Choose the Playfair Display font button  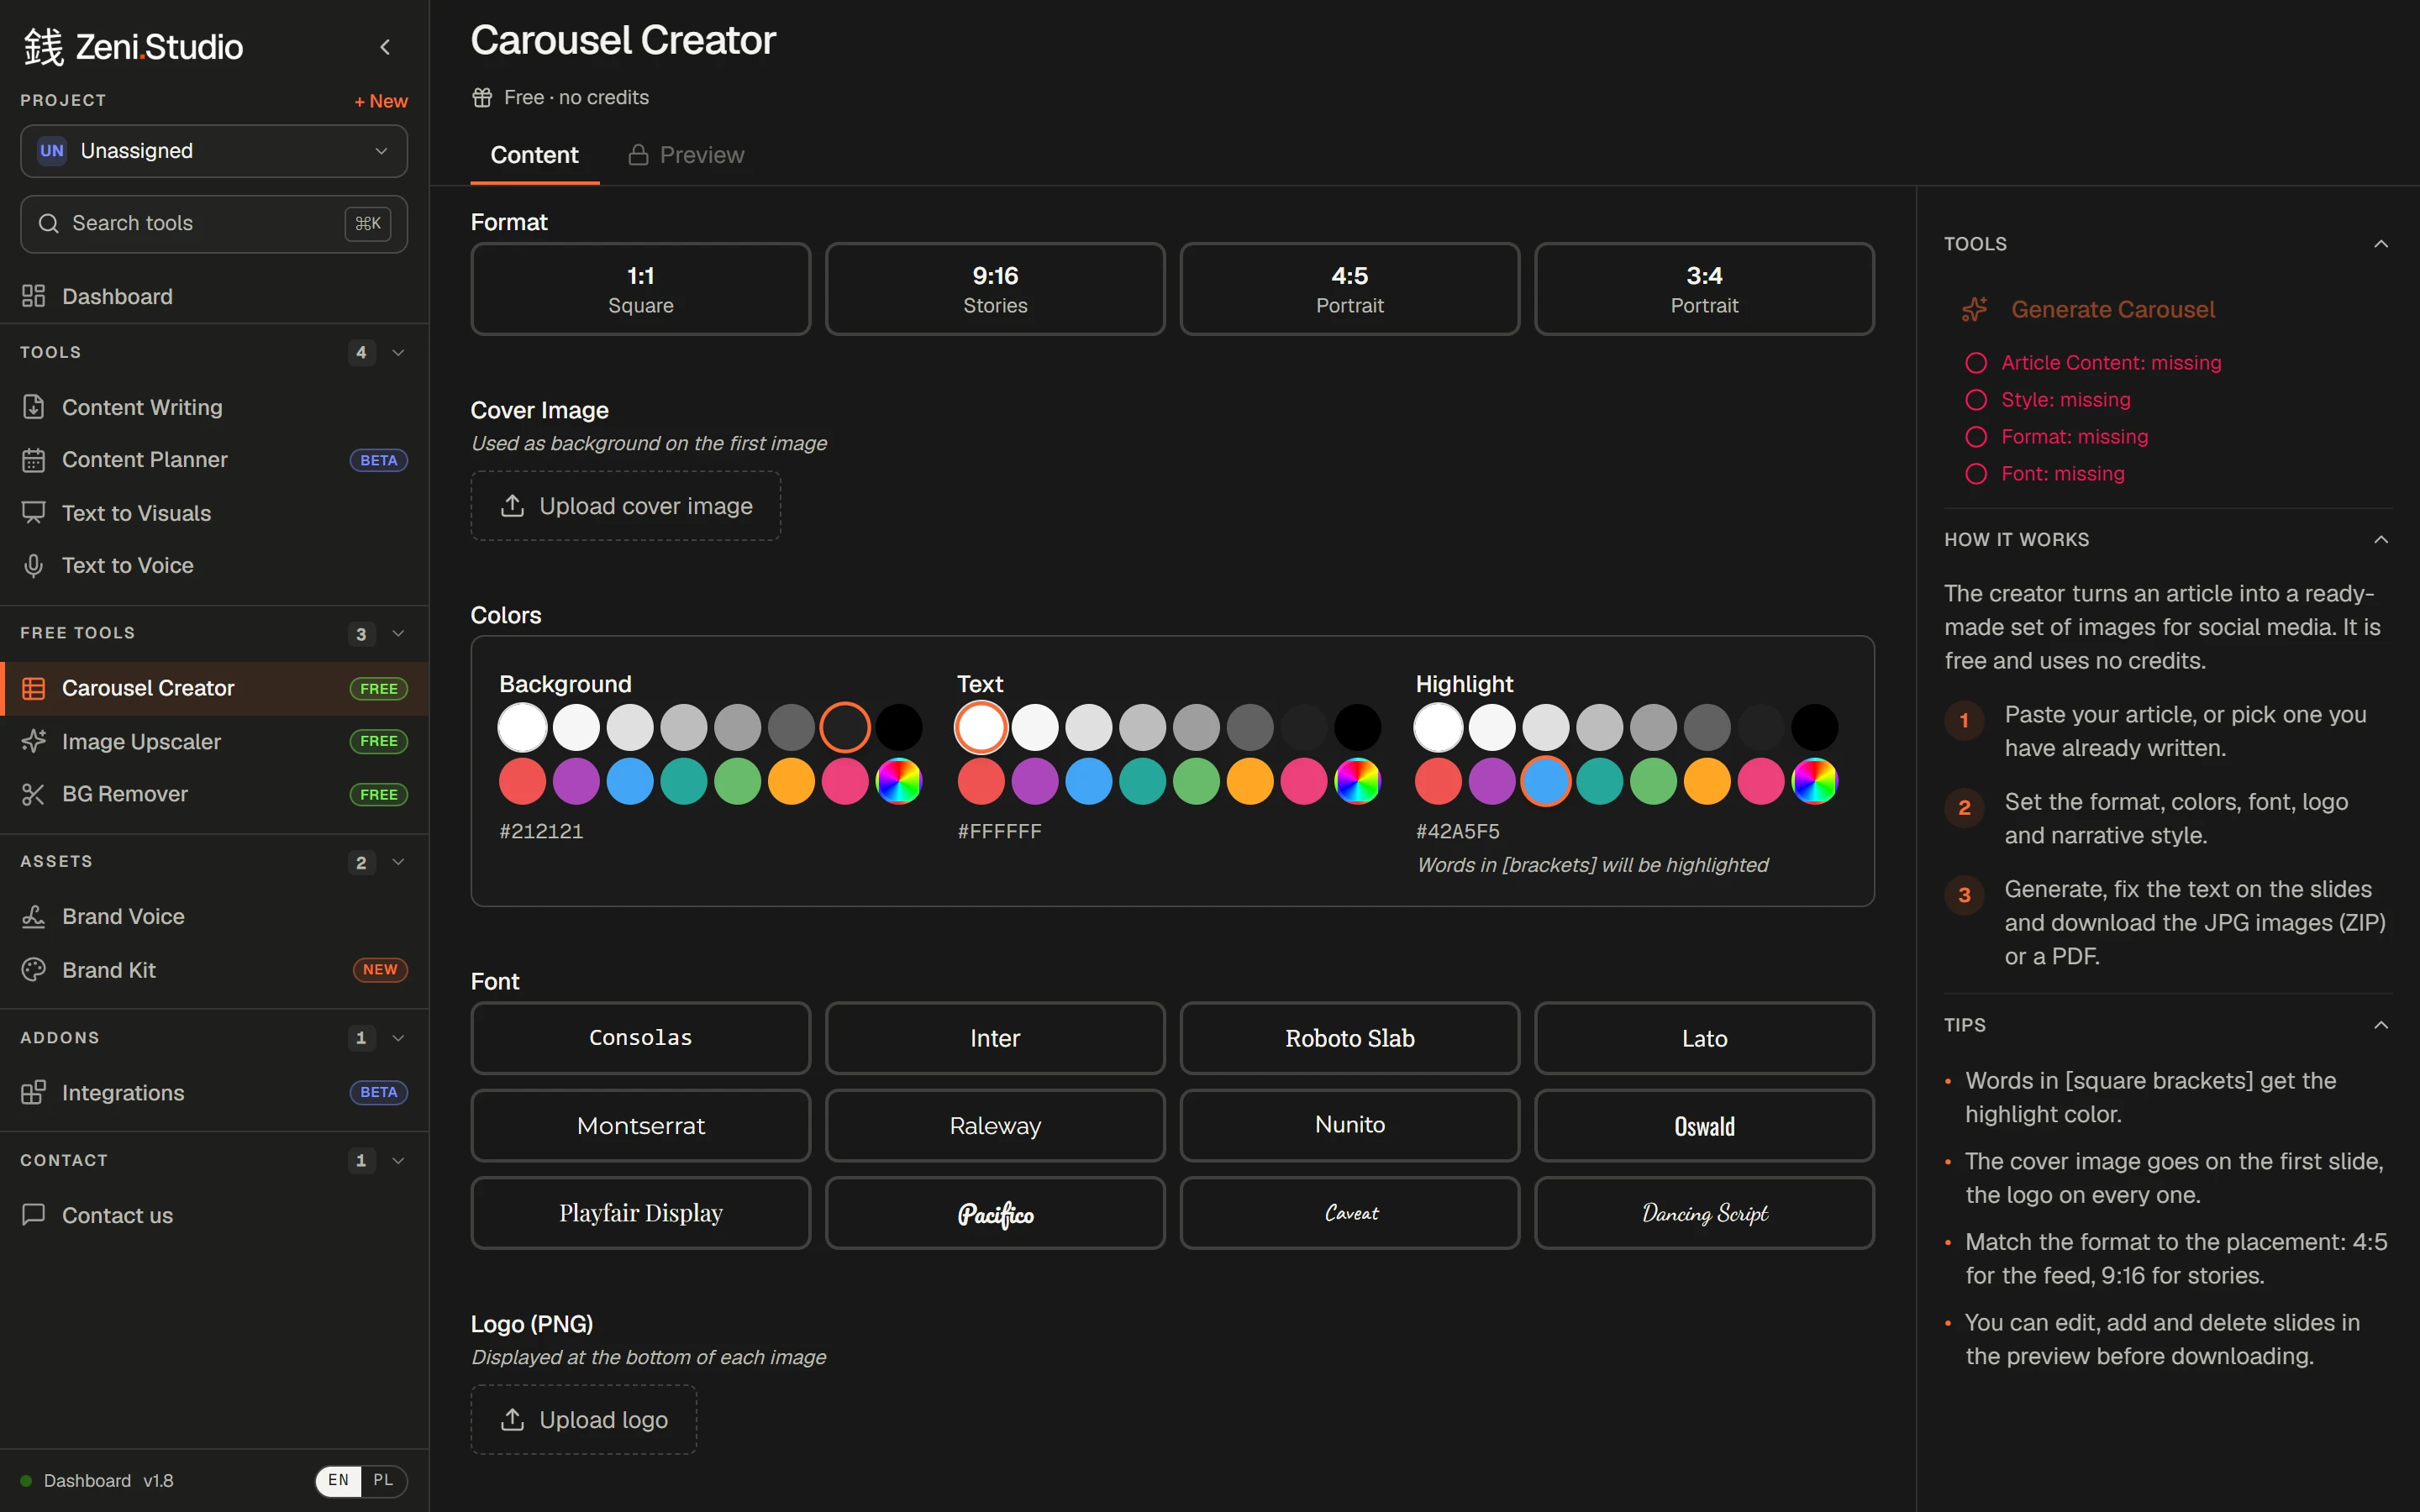coord(641,1213)
